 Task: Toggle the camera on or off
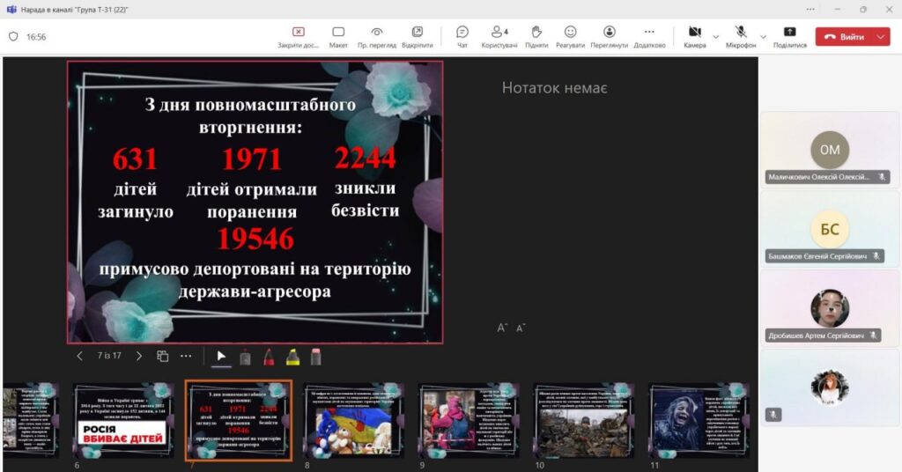(694, 36)
